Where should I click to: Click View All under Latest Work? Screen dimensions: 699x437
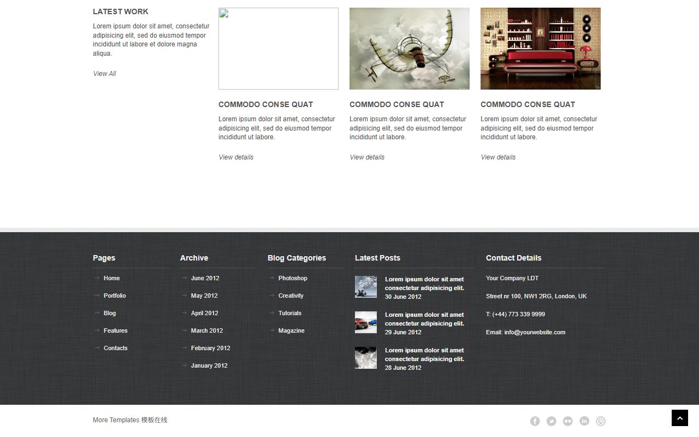pos(104,74)
